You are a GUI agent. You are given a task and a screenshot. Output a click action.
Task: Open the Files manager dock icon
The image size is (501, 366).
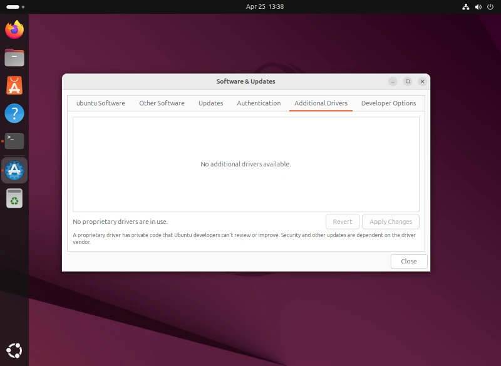point(14,58)
